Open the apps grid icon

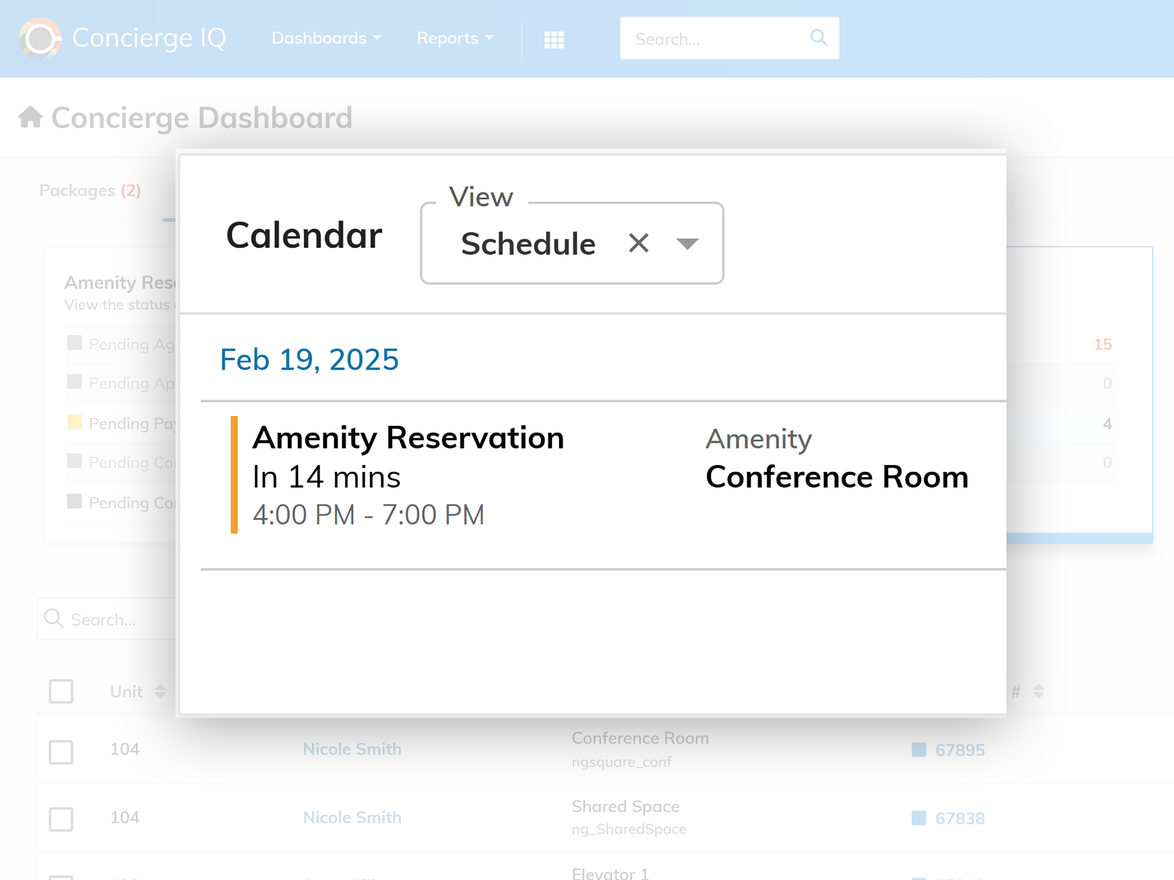pyautogui.click(x=554, y=40)
